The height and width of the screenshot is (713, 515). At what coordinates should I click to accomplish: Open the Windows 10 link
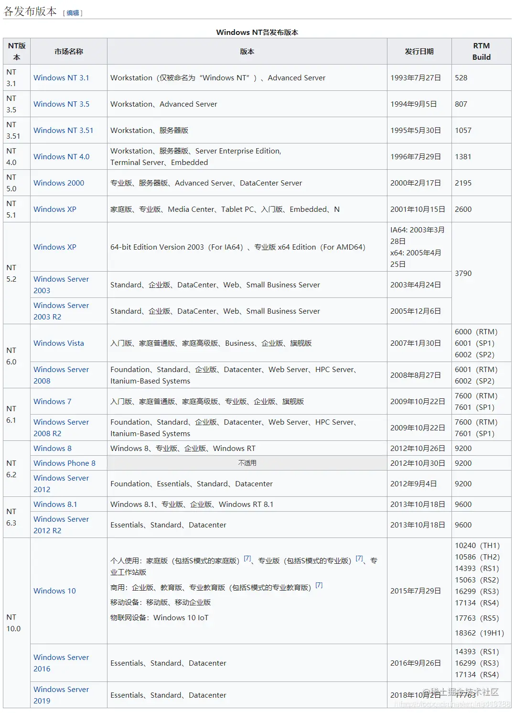click(x=54, y=591)
